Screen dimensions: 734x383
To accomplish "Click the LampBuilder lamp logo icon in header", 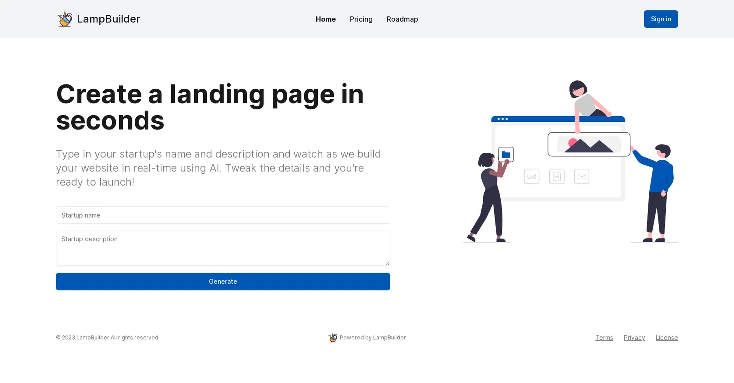I will click(65, 19).
